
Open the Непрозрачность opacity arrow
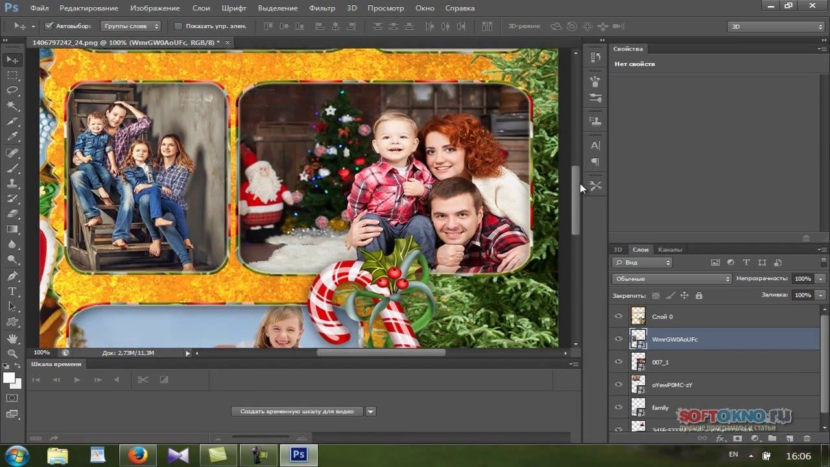(x=821, y=278)
